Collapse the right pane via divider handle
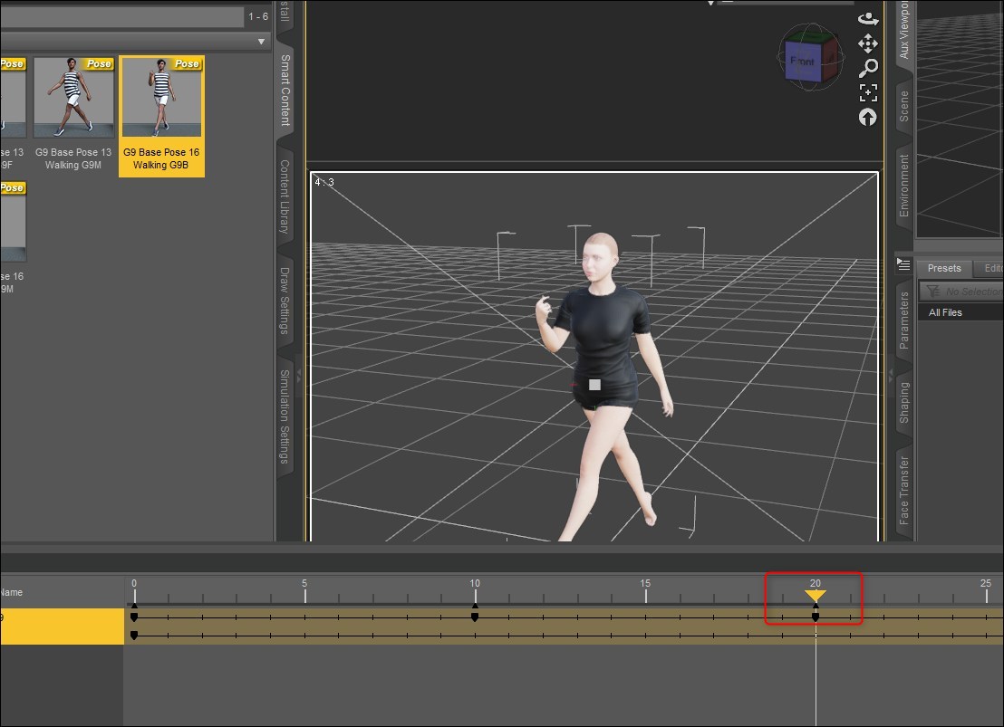The image size is (1004, 727). [x=891, y=377]
